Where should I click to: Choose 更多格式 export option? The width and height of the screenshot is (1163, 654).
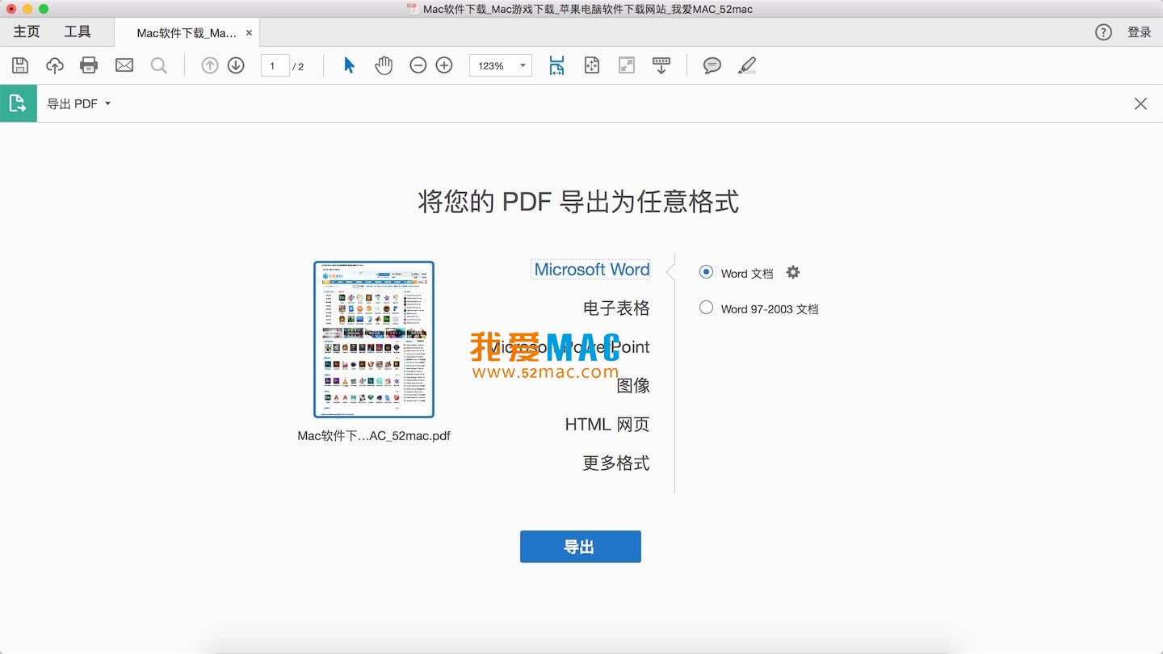pyautogui.click(x=616, y=463)
